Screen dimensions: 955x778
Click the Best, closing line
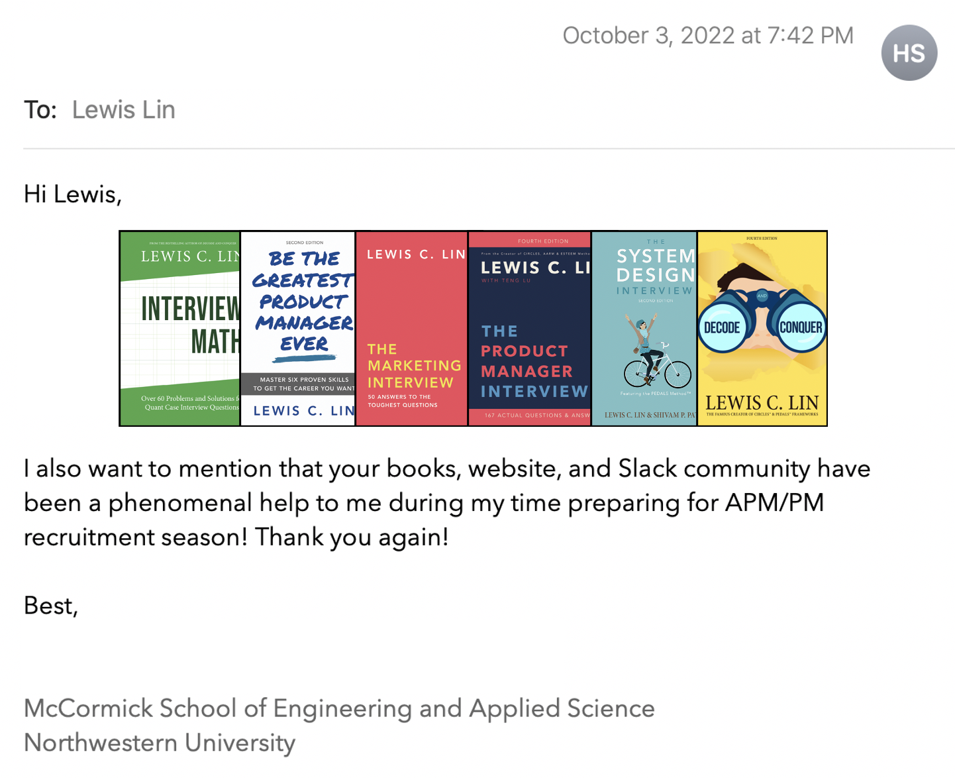coord(51,606)
